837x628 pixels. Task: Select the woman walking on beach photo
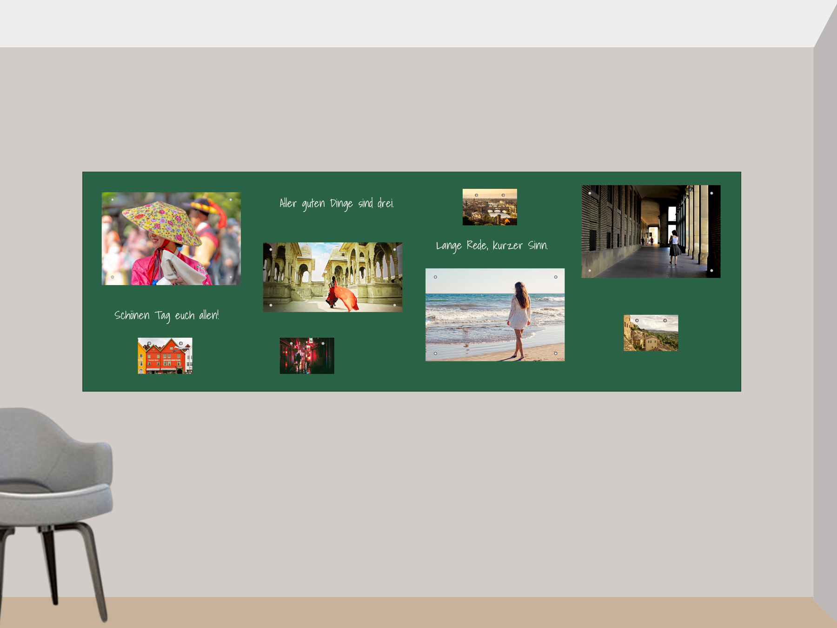point(495,314)
